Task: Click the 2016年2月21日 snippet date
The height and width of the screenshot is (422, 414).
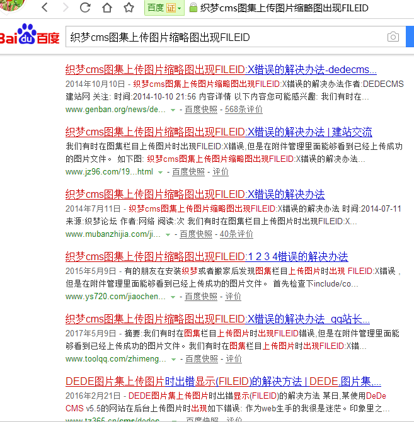Action: 93,396
